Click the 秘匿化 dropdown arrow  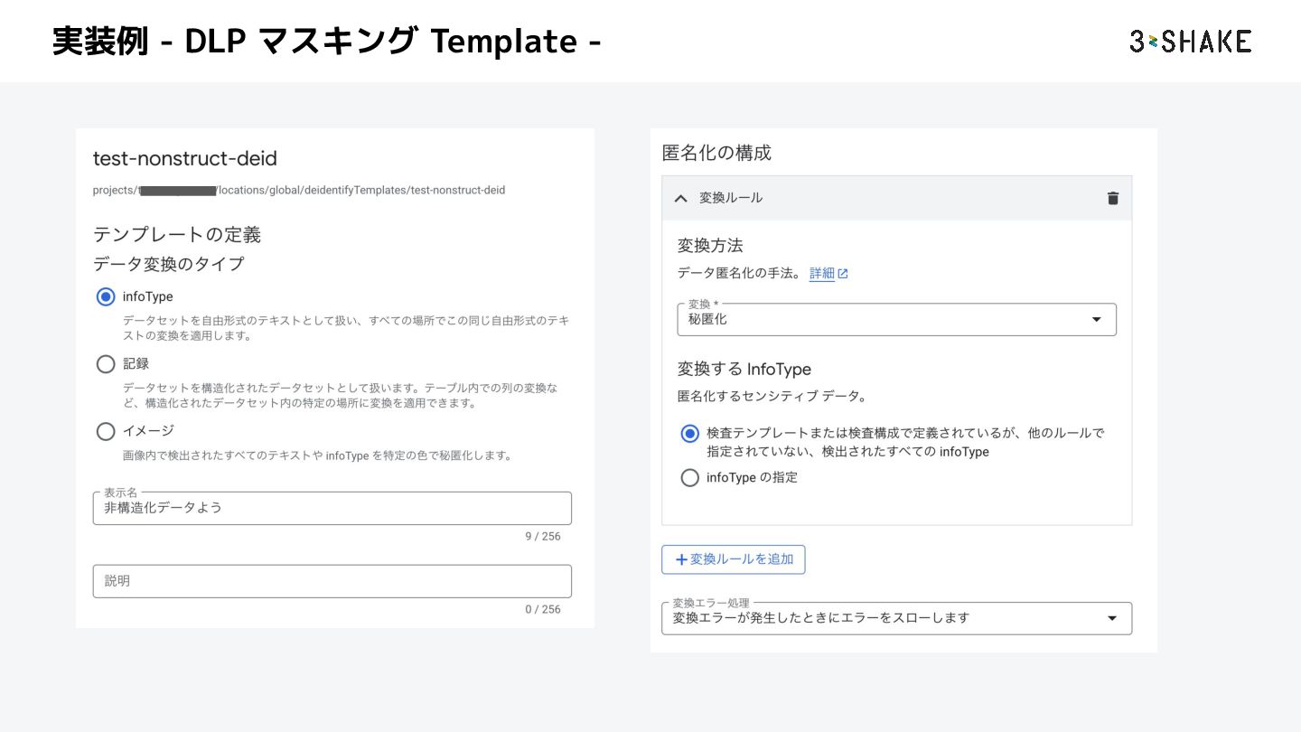point(1097,320)
